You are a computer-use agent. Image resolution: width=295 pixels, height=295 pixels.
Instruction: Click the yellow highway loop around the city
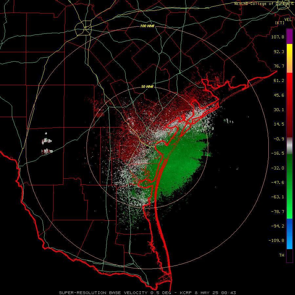[83, 29]
